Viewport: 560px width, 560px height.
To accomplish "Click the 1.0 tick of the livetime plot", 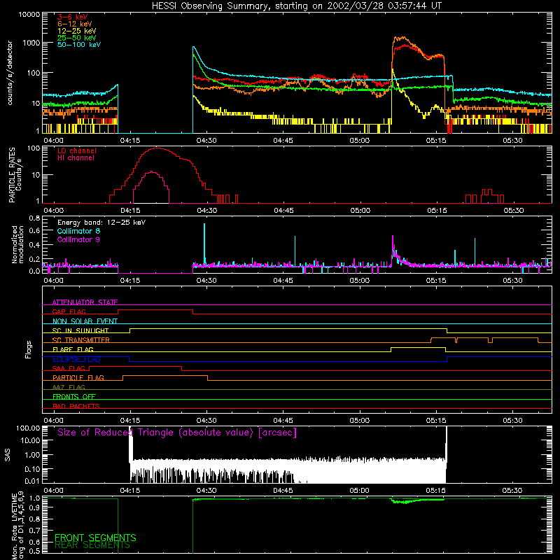I will coord(34,498).
